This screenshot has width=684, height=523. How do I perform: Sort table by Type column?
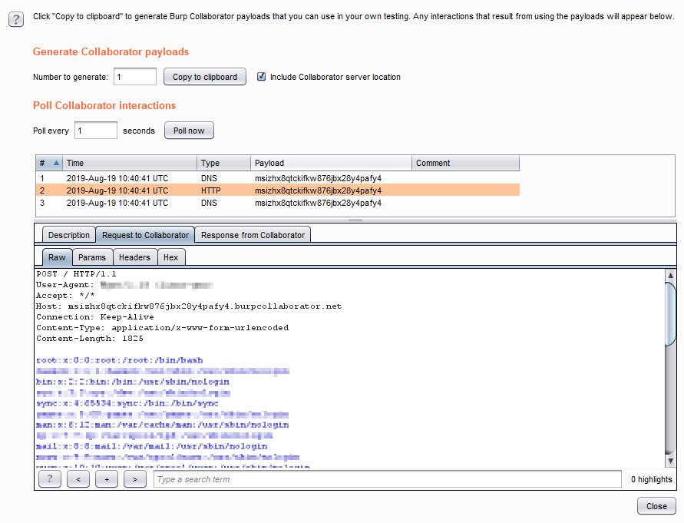pos(224,163)
